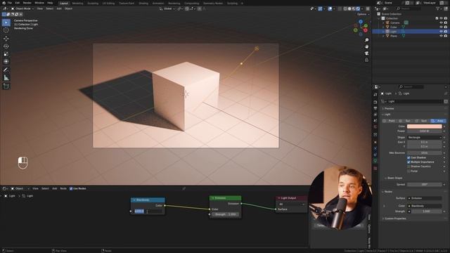Expand the Preview panel
This screenshot has width=450, height=253.
pyautogui.click(x=389, y=109)
